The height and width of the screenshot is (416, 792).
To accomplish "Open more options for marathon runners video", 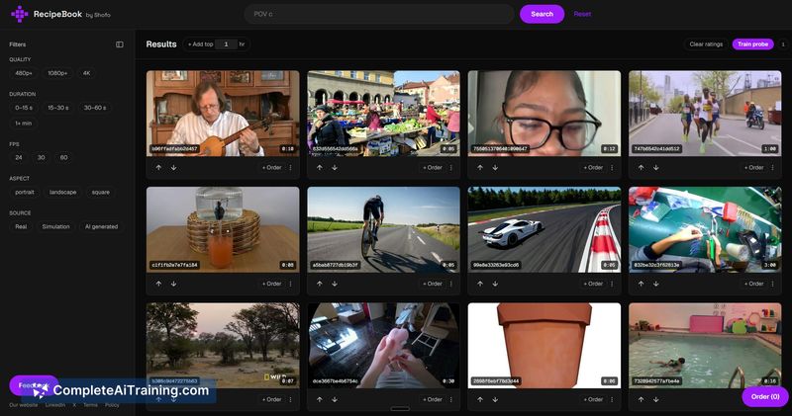I will point(773,167).
